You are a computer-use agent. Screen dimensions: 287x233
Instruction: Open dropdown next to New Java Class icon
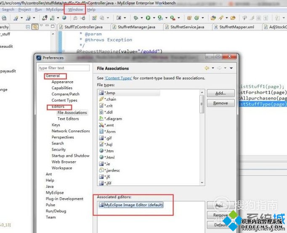[x=203, y=18]
